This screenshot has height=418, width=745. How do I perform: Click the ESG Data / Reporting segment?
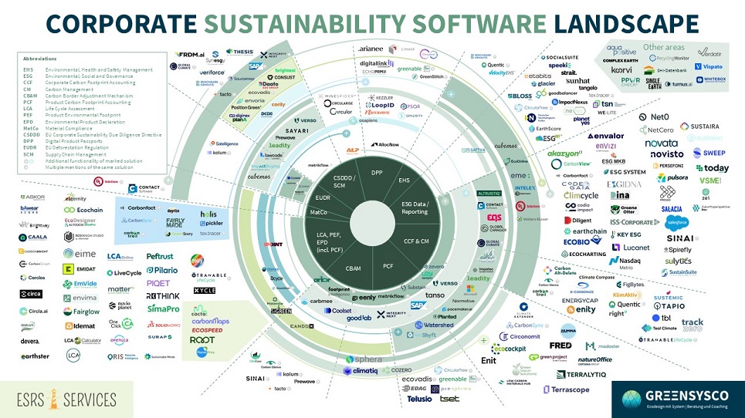pos(415,207)
